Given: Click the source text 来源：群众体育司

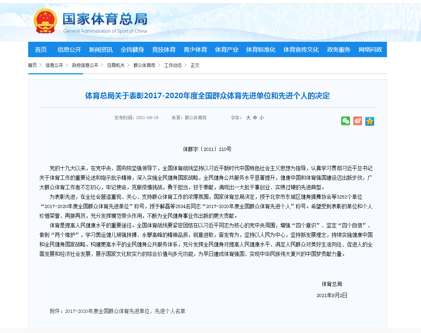Looking at the screenshot, I should point(189,118).
